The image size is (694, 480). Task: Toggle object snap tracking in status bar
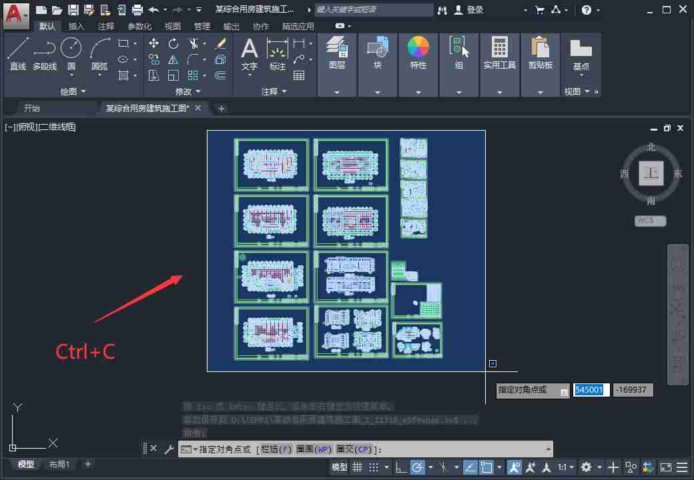click(x=470, y=467)
